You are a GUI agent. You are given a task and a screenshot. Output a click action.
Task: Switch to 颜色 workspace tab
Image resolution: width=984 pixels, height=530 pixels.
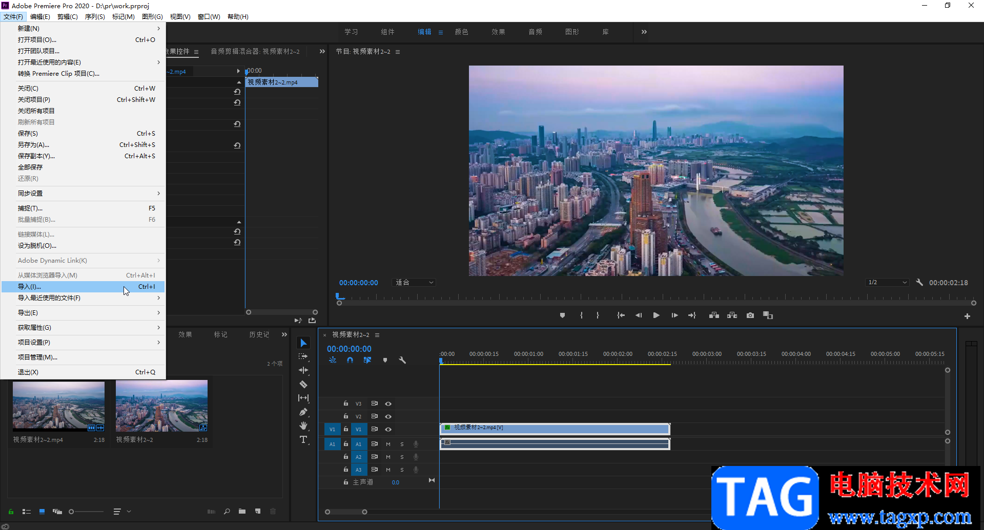tap(461, 32)
